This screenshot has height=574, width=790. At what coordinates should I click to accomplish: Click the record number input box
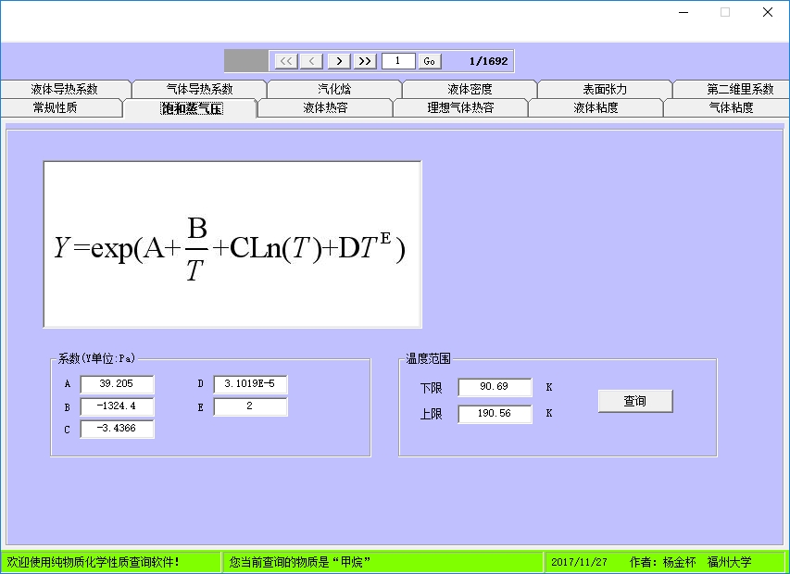(398, 61)
